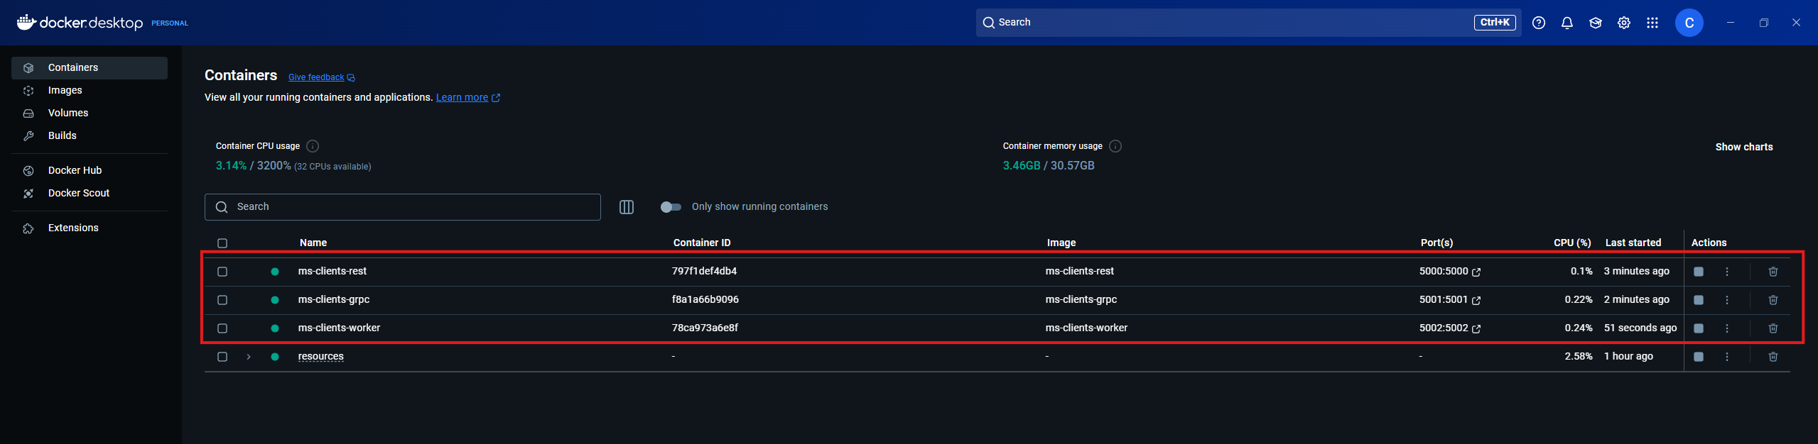1818x444 pixels.
Task: Open more actions for ms-clients-grpc
Action: (1727, 300)
